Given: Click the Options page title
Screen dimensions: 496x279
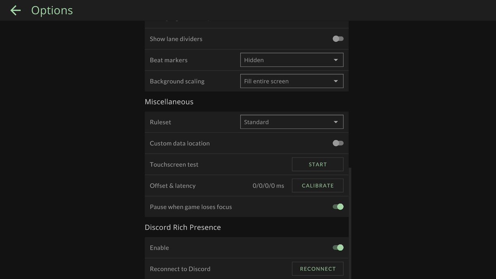Looking at the screenshot, I should 52,10.
